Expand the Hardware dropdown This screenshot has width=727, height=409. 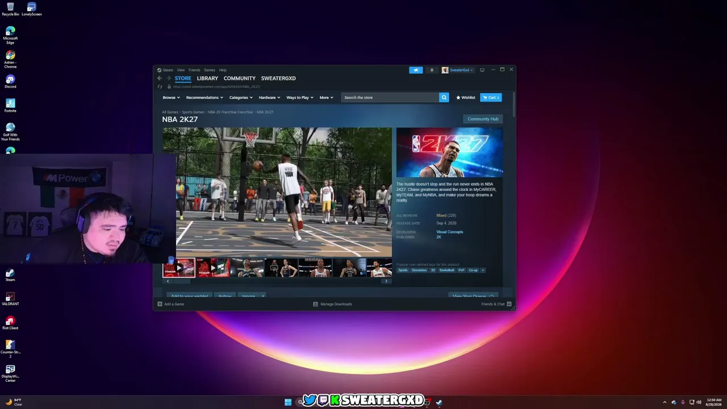269,97
